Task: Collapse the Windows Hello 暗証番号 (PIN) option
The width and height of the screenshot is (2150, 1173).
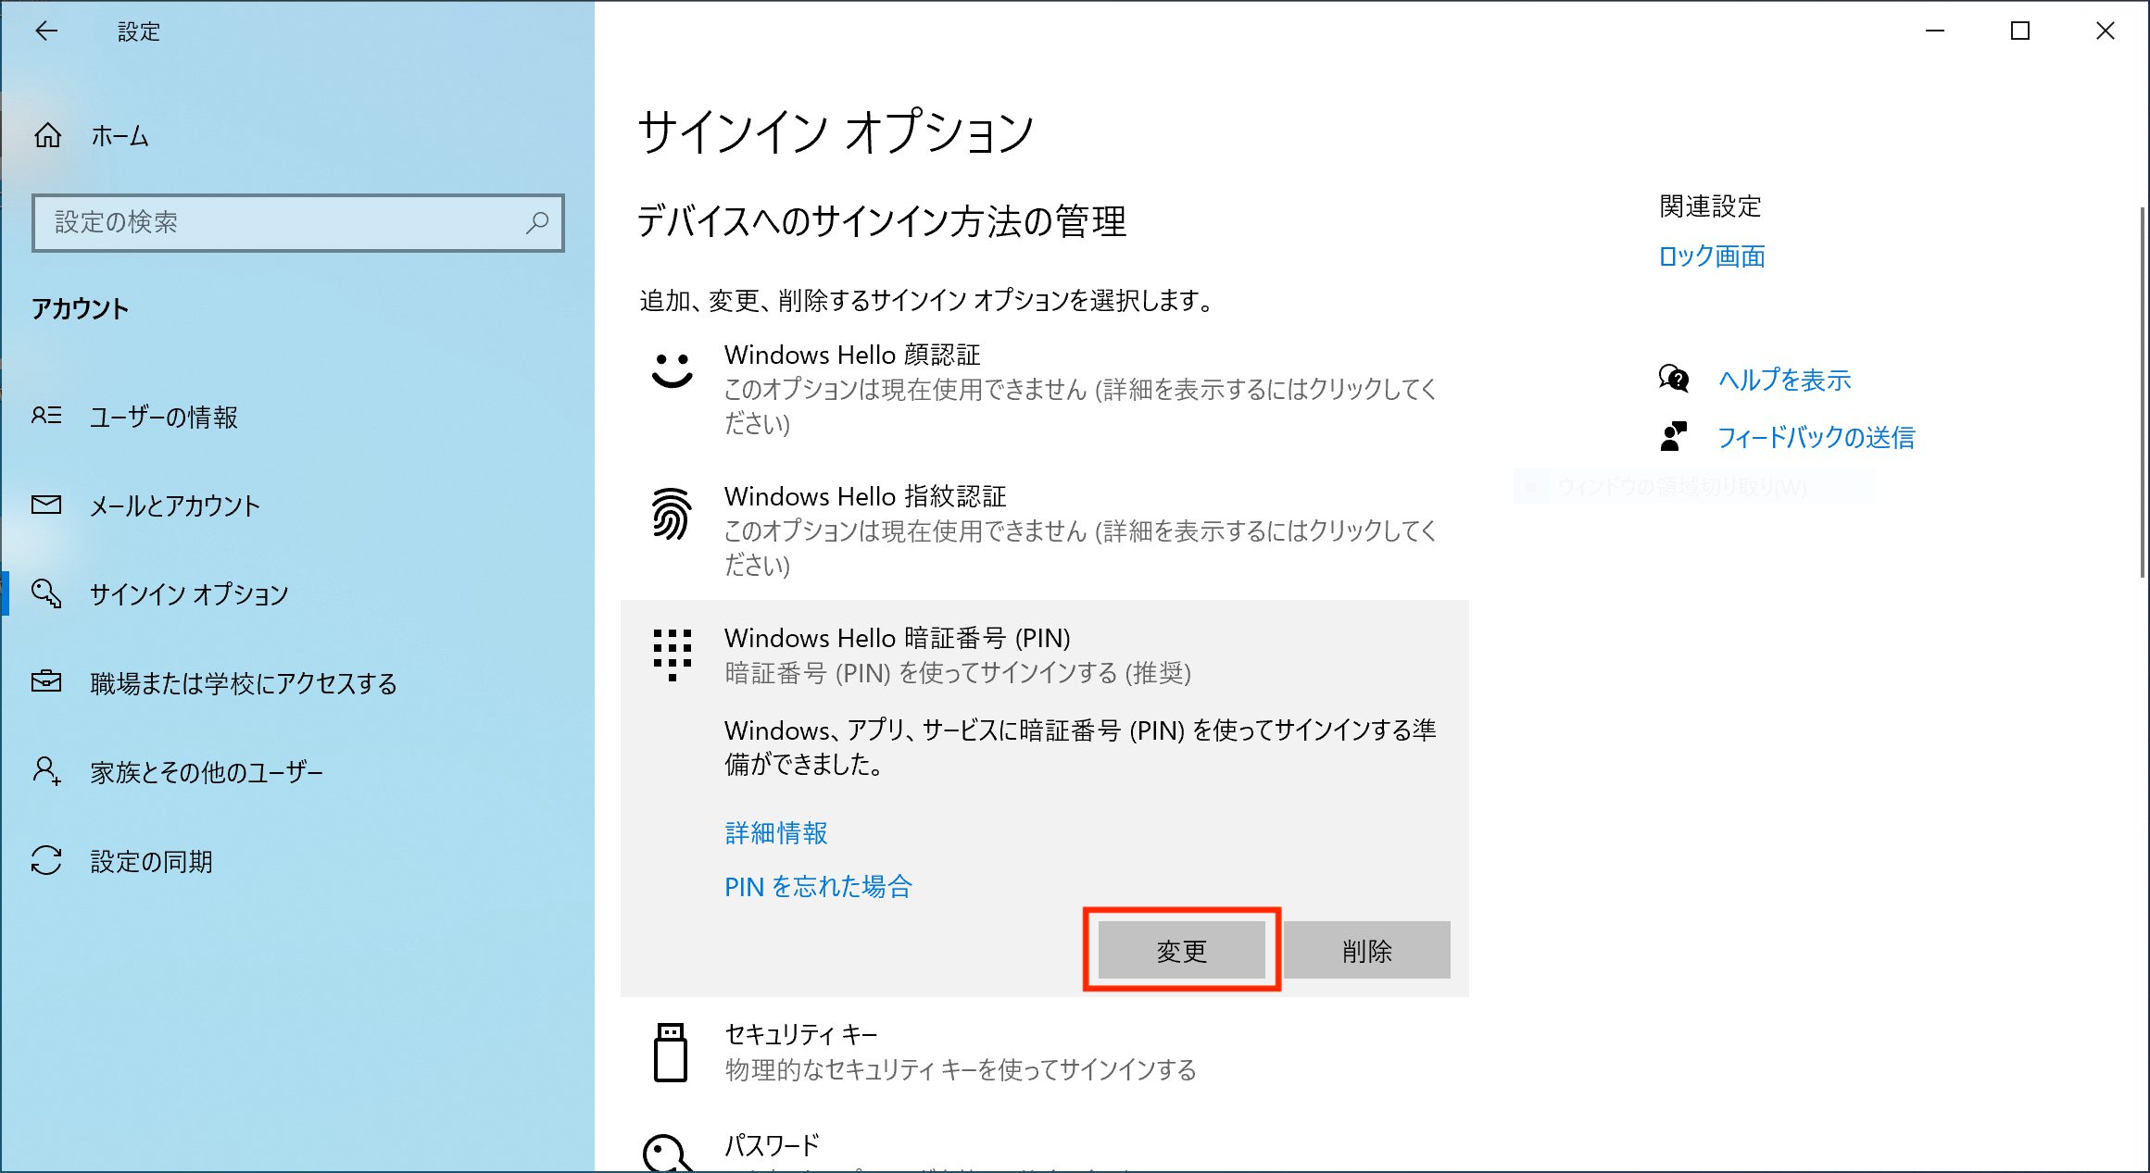Action: coord(1044,655)
